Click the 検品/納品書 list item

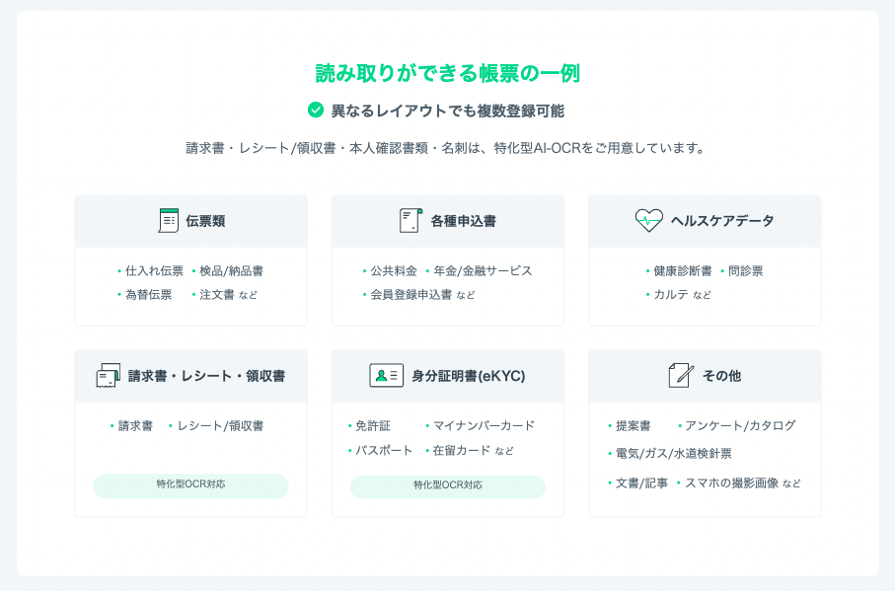pos(231,270)
